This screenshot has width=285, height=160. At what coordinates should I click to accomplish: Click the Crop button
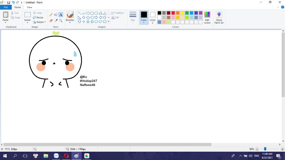point(37,13)
